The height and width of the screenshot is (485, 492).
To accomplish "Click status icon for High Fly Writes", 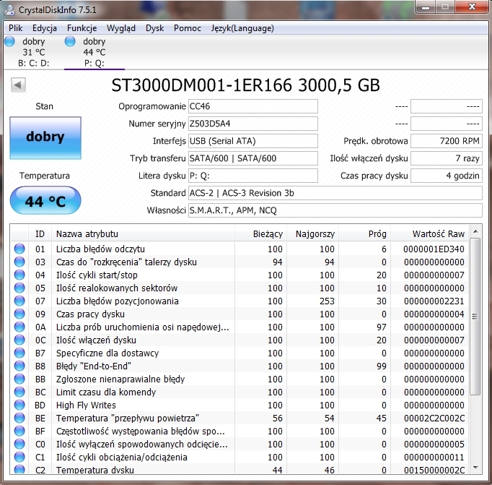I will [19, 405].
